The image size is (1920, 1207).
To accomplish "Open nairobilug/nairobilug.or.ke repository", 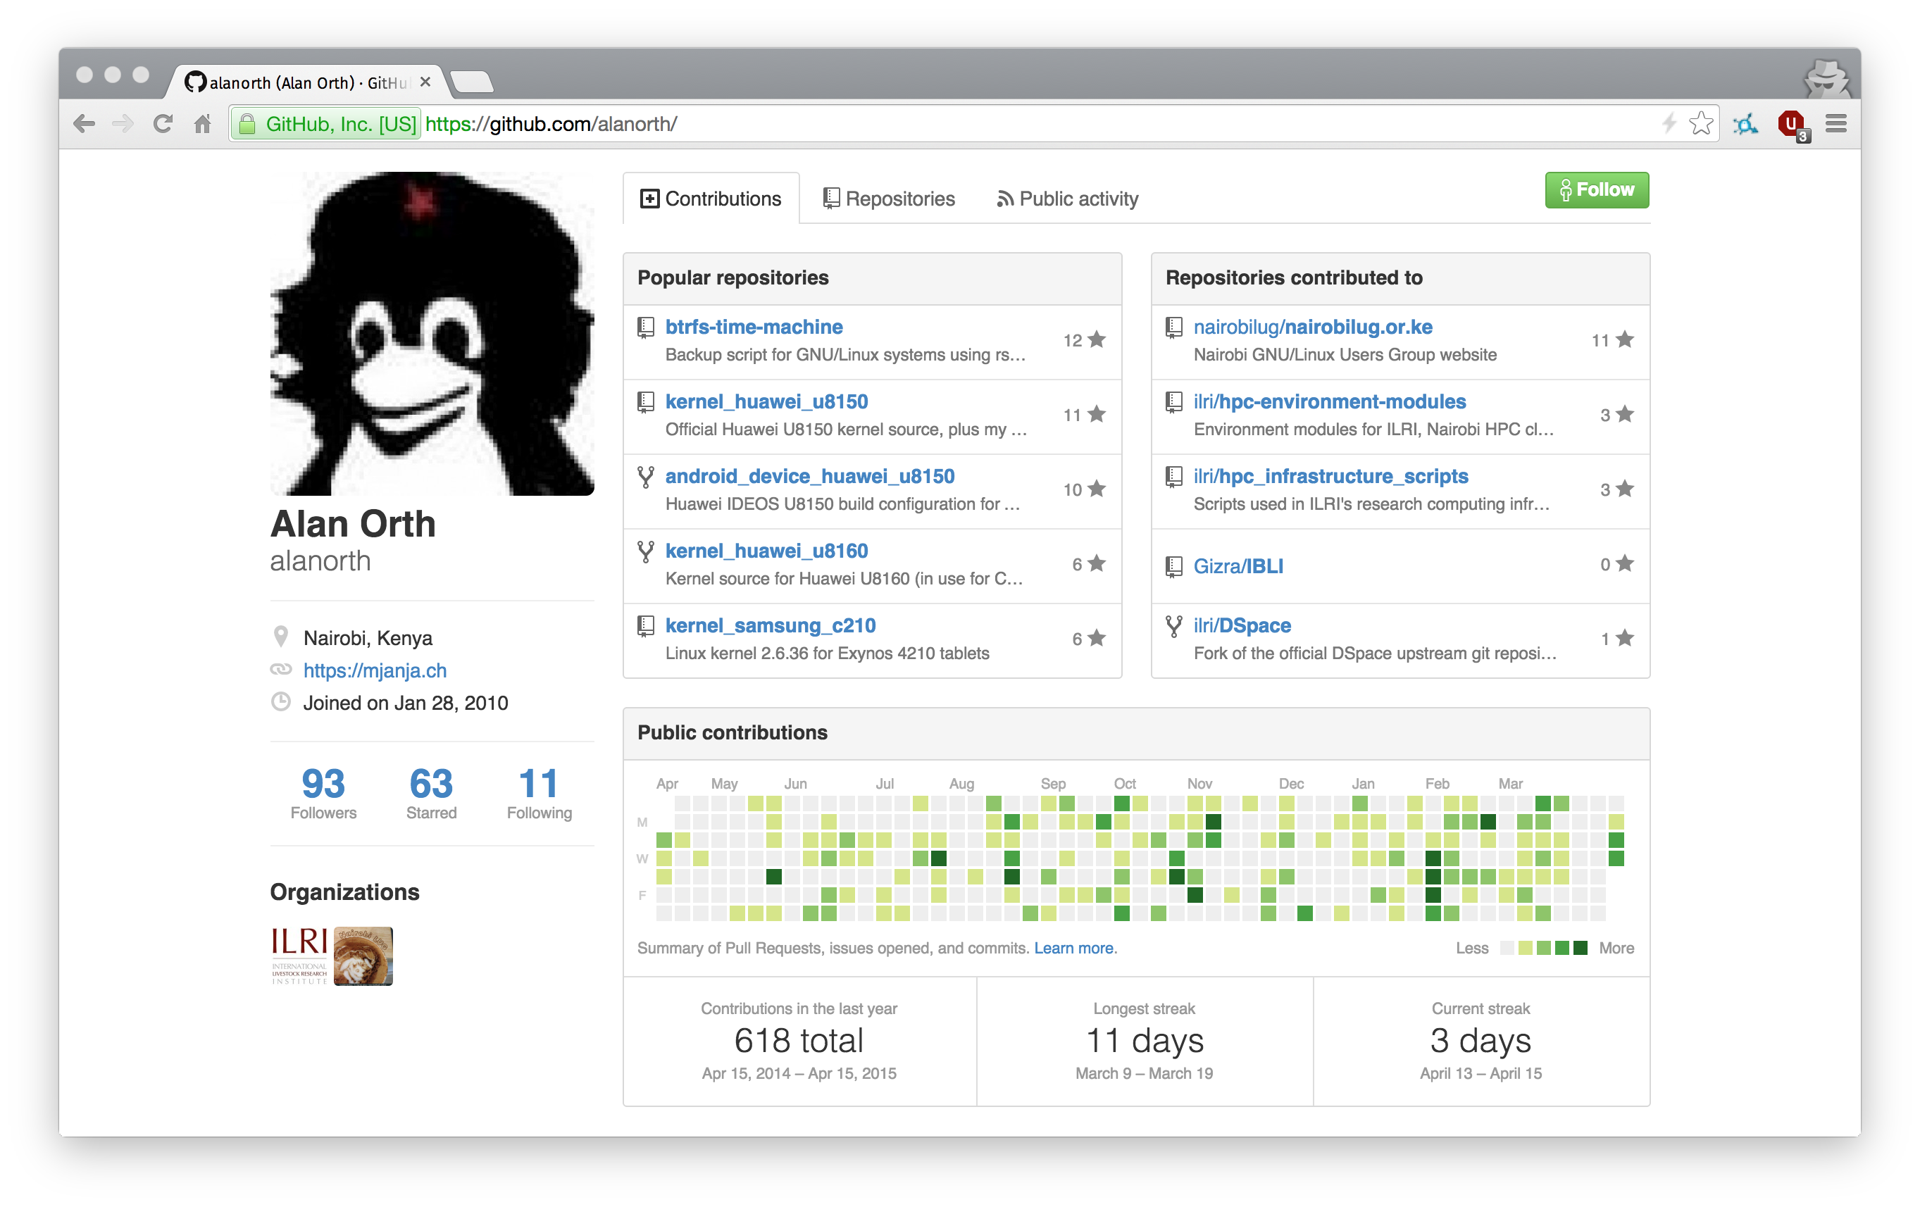I will (x=1312, y=327).
